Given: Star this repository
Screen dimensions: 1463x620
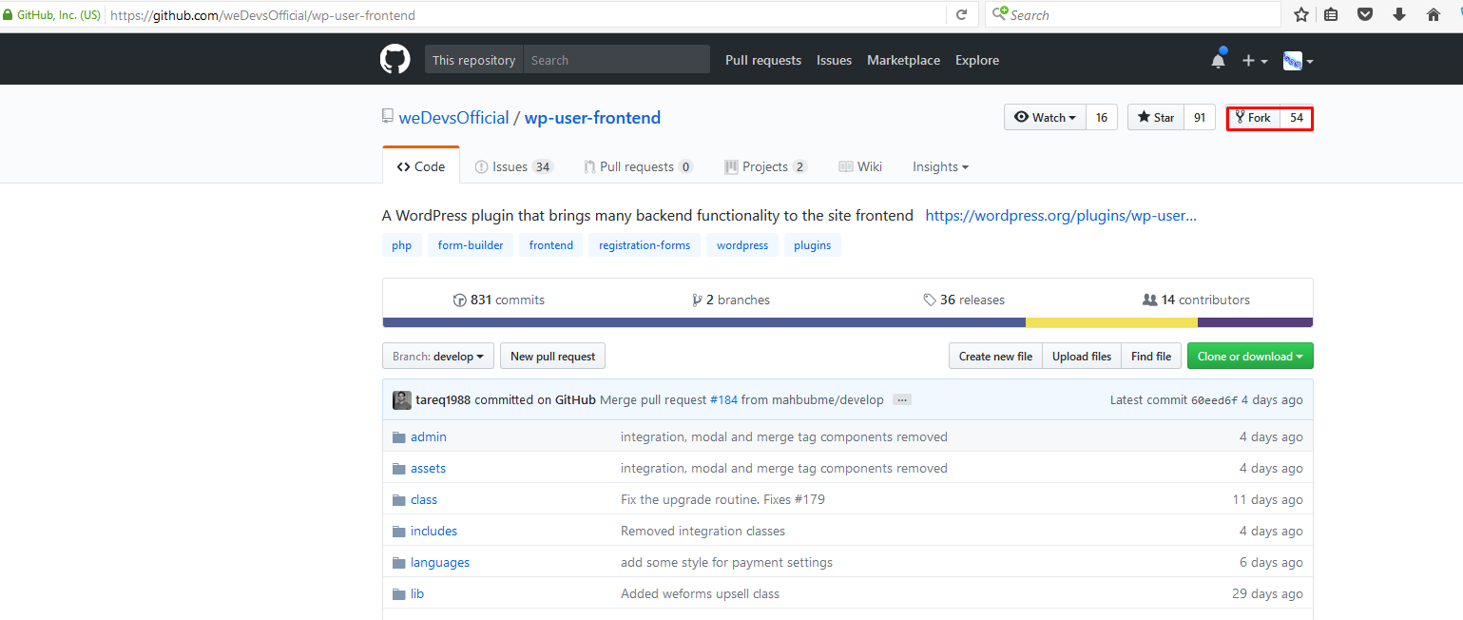Looking at the screenshot, I should pos(1156,118).
